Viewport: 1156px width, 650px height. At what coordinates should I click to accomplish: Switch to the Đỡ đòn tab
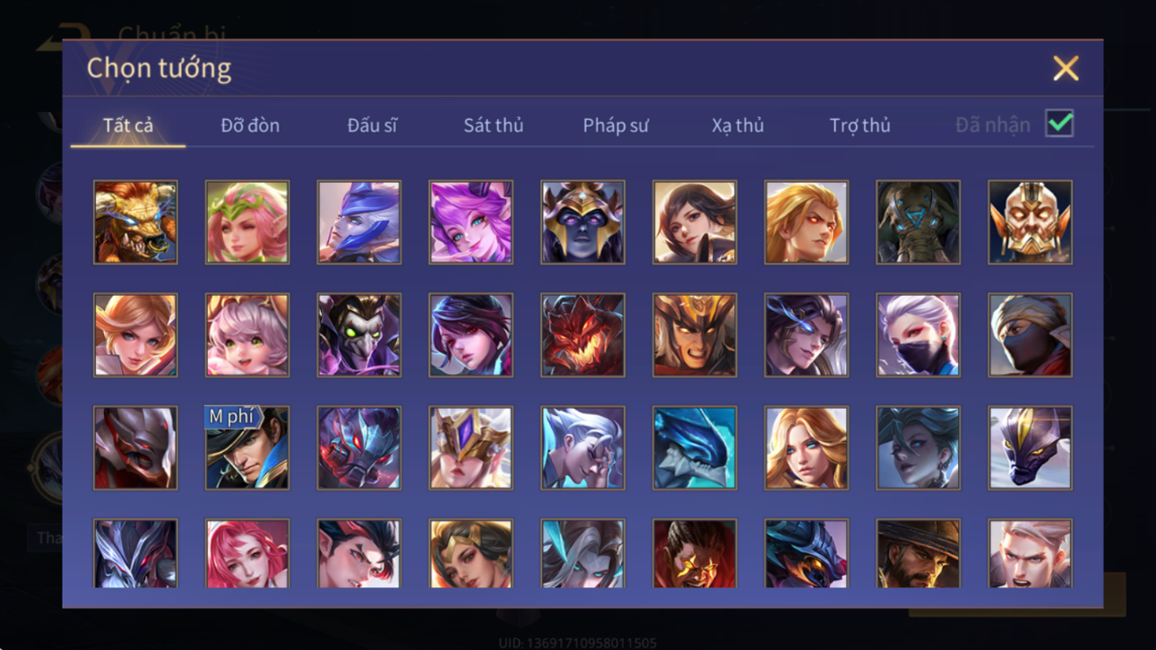click(250, 126)
